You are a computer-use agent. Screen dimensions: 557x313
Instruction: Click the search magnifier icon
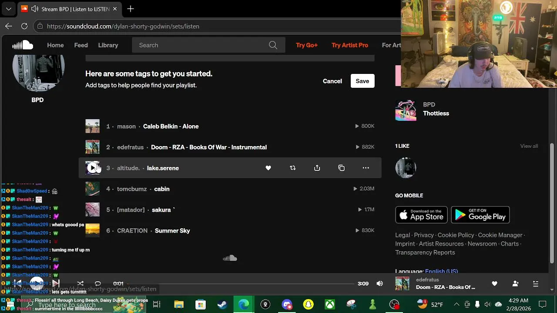pos(273,45)
